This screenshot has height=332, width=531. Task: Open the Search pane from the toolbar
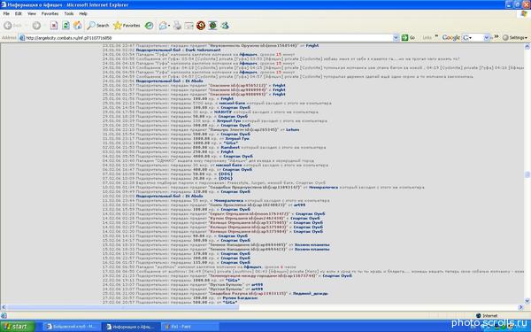pos(98,26)
